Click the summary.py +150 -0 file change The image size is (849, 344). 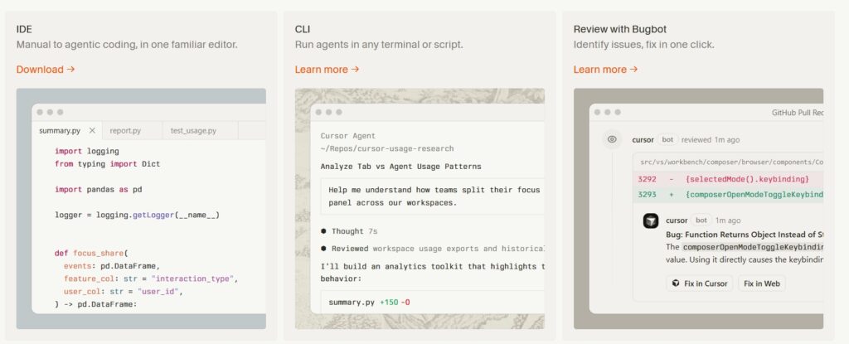click(x=369, y=303)
